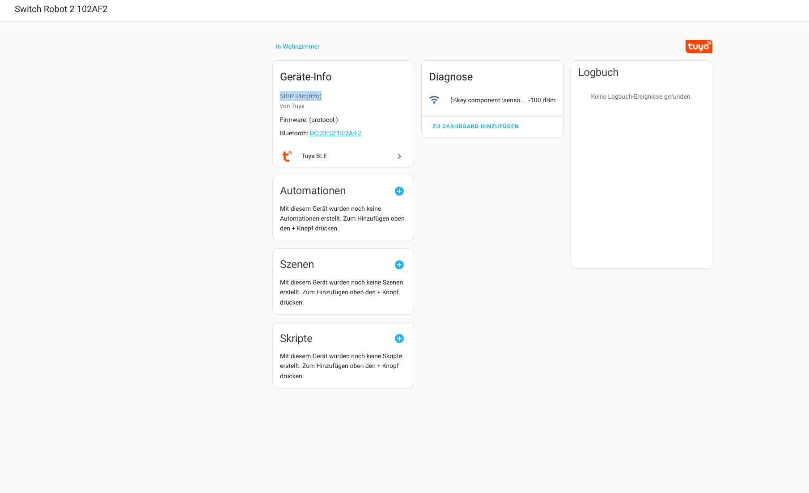This screenshot has width=809, height=493.
Task: Click the von Tuya manufacturer text
Action: tap(292, 106)
